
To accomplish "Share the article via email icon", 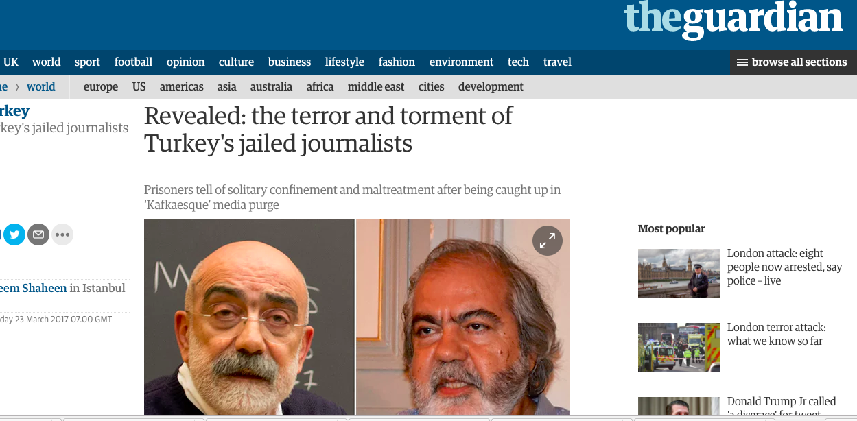I will (x=38, y=235).
